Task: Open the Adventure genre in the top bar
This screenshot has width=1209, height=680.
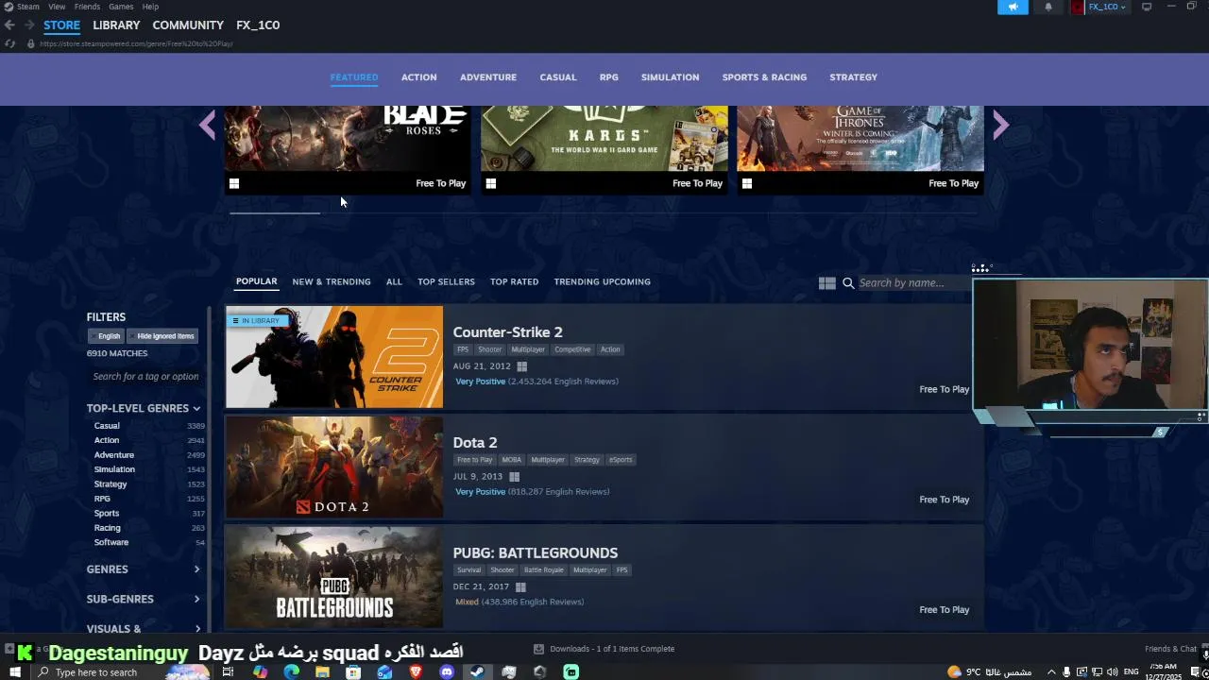Action: coord(488,77)
